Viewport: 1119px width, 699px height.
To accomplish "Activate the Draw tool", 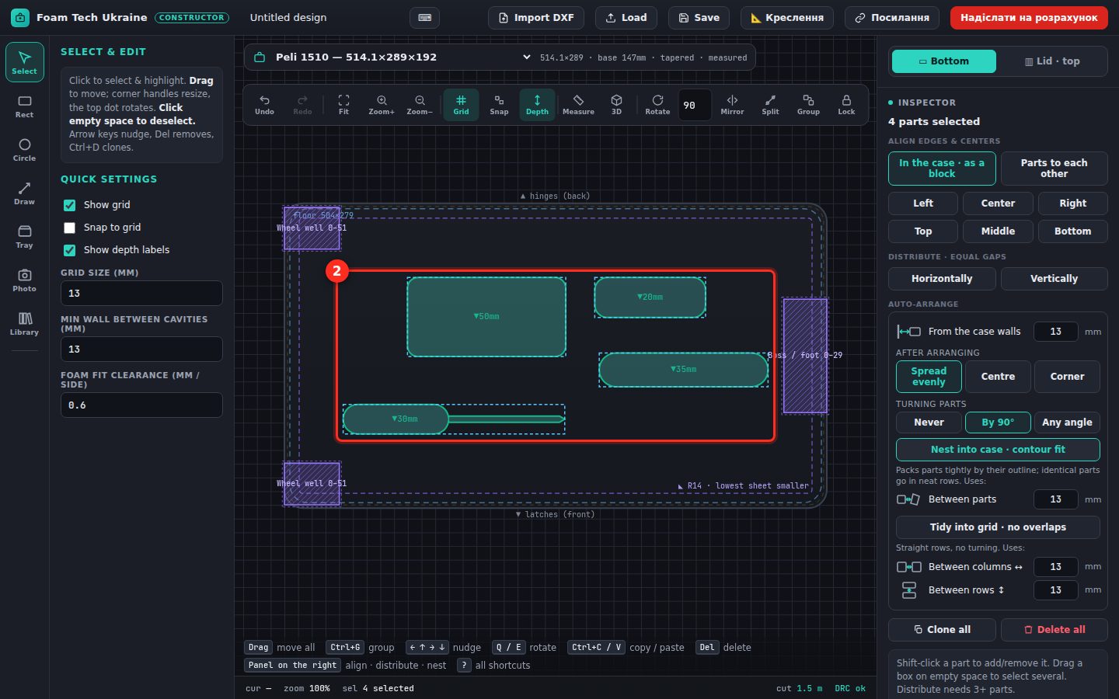I will tap(24, 193).
